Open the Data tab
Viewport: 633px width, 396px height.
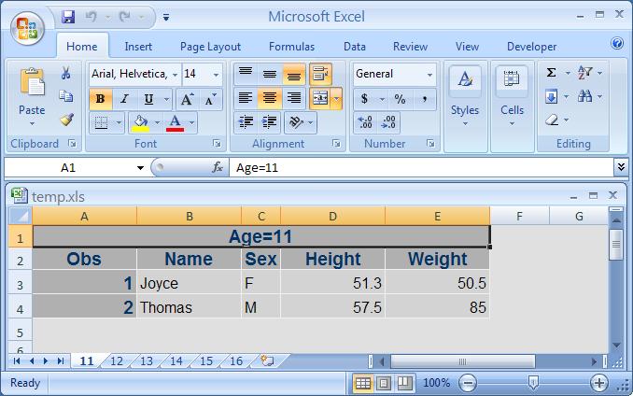pyautogui.click(x=355, y=47)
